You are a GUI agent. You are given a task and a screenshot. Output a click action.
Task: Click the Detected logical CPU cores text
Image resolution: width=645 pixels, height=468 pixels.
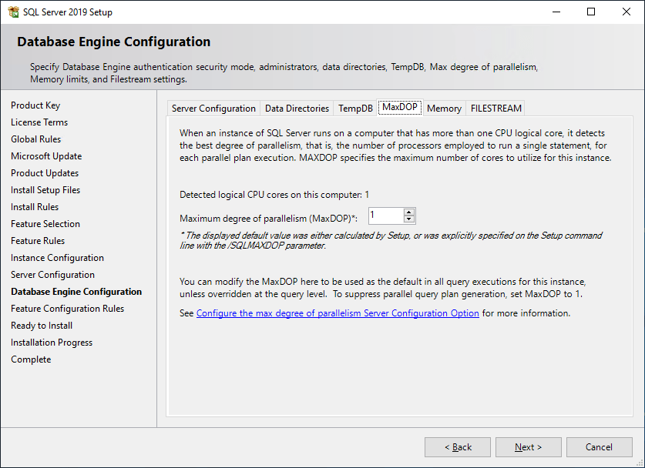point(274,195)
